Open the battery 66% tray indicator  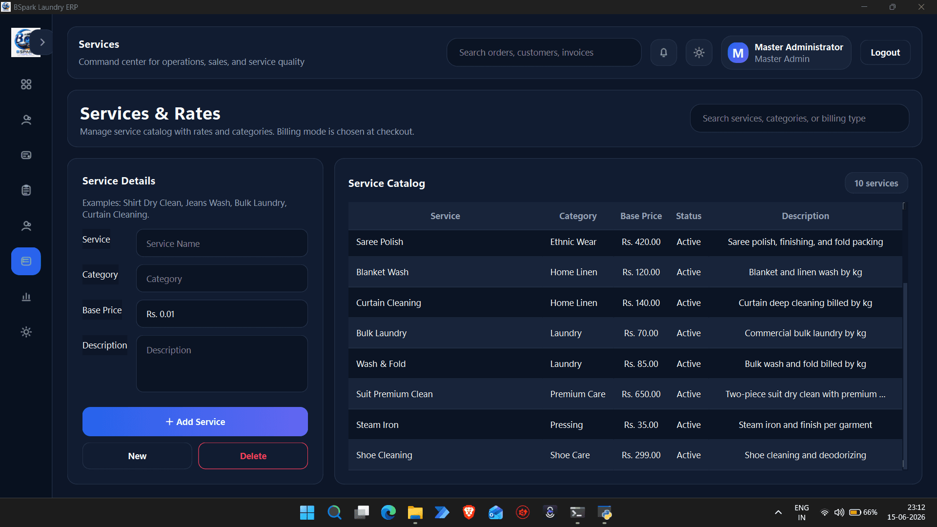(x=863, y=512)
